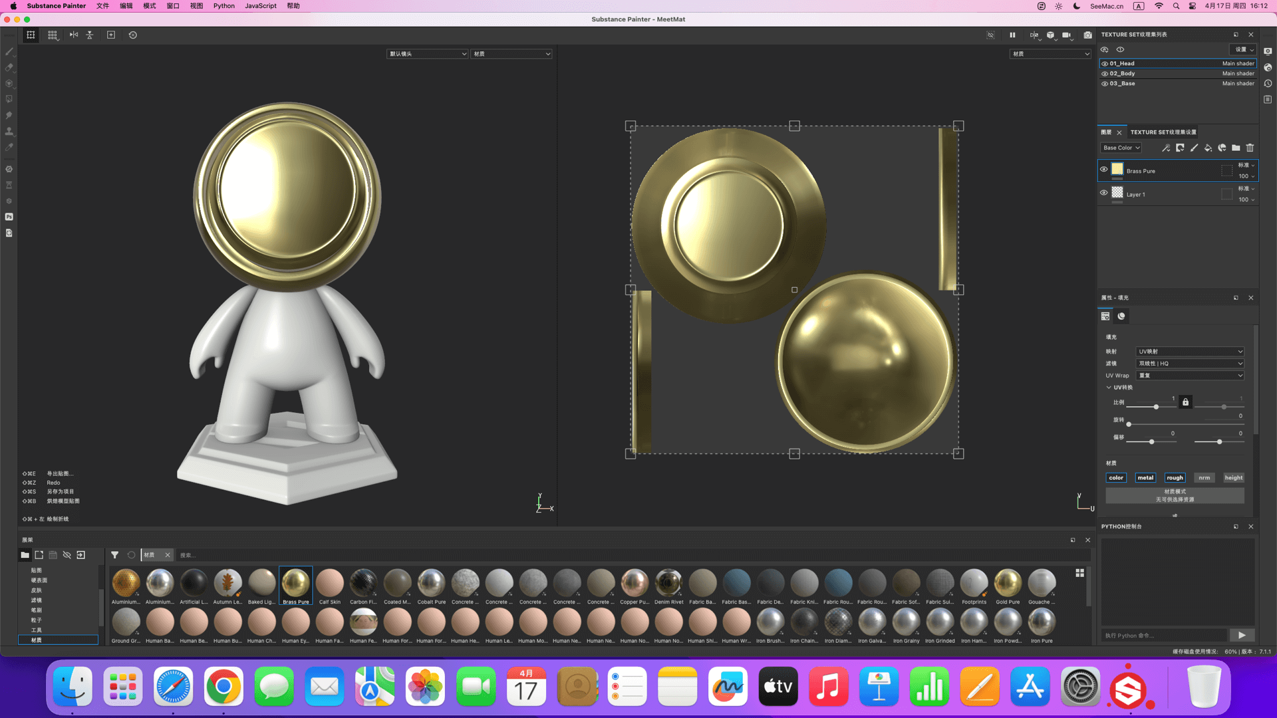Toggle the rough material channel
Screen dimensions: 1277x718
coord(1175,477)
